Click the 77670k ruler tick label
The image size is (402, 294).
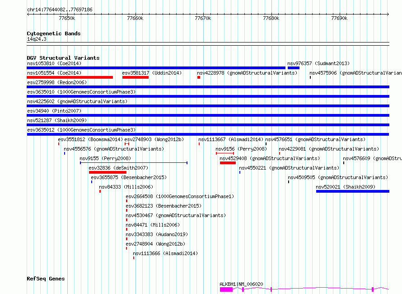click(203, 18)
